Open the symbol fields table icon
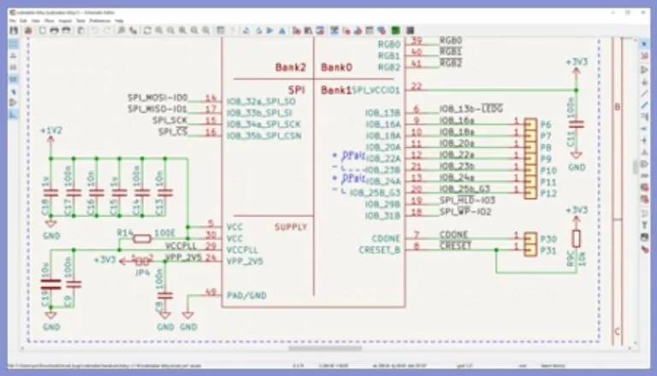 coord(370,31)
